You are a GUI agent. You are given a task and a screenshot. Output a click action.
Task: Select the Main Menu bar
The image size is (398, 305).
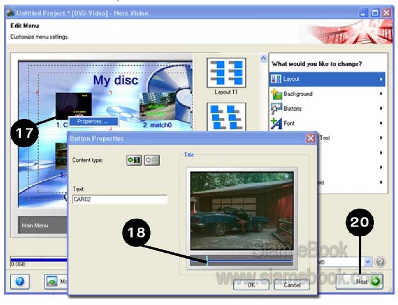click(43, 225)
